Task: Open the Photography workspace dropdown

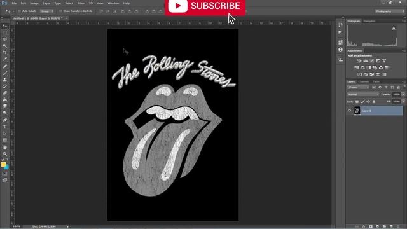Action: [390, 11]
